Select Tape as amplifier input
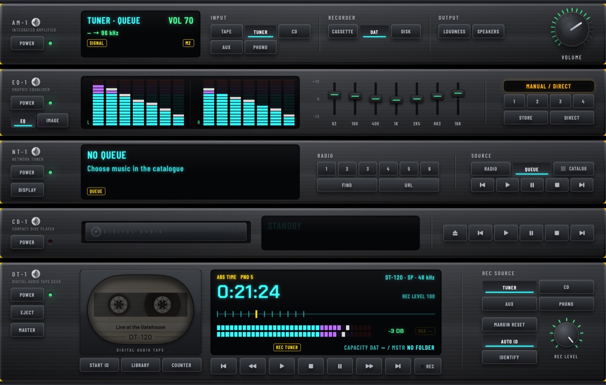The width and height of the screenshot is (606, 385). click(x=227, y=31)
